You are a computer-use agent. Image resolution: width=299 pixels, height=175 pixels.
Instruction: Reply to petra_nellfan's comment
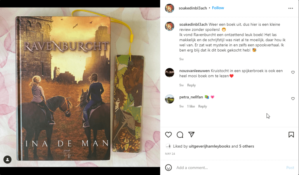(x=202, y=106)
